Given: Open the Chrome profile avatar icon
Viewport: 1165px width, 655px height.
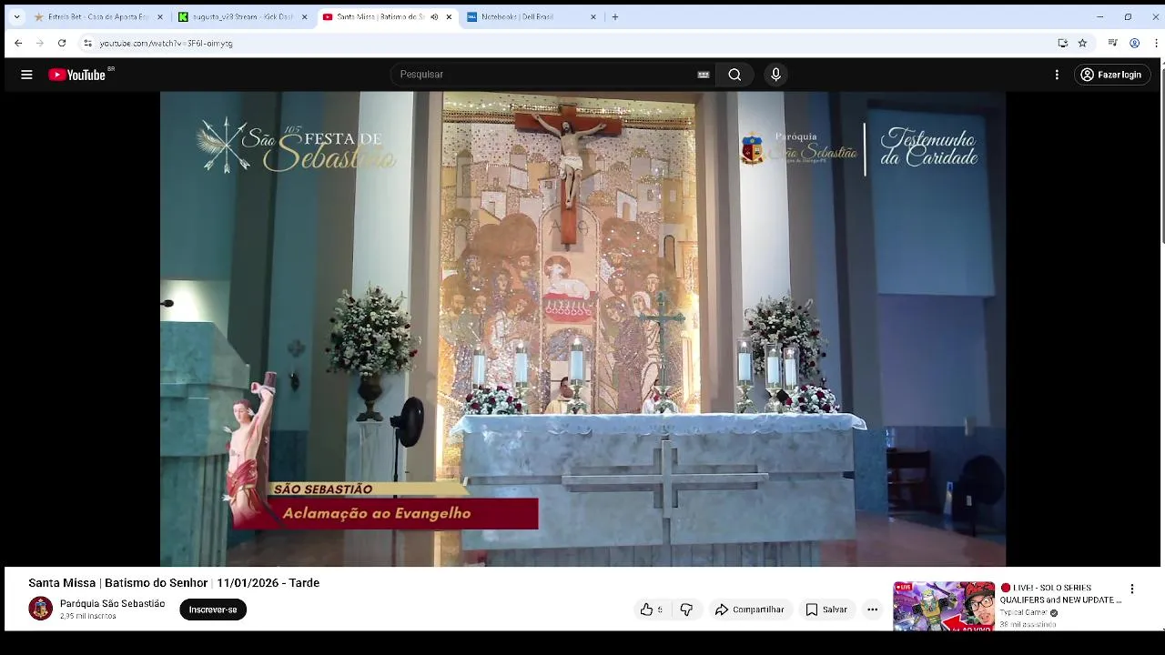Looking at the screenshot, I should [x=1135, y=43].
